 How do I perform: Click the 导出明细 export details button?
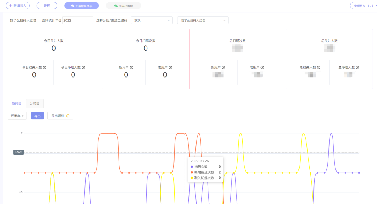point(60,116)
